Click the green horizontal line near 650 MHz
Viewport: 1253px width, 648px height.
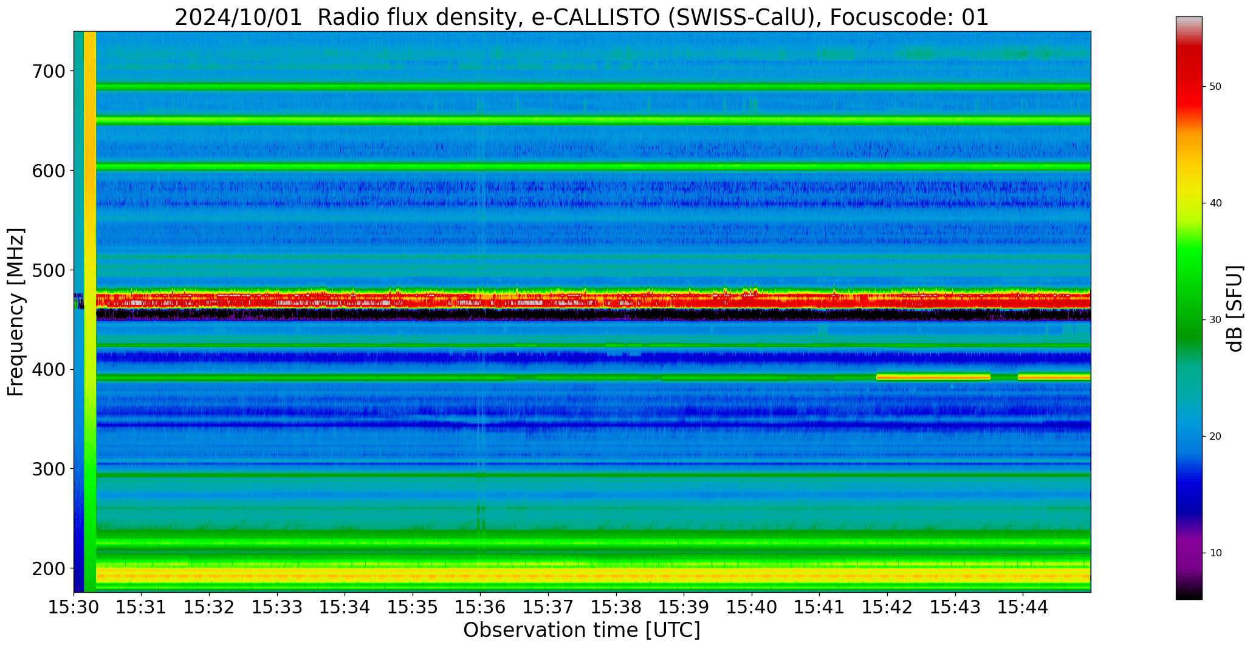[x=593, y=121]
